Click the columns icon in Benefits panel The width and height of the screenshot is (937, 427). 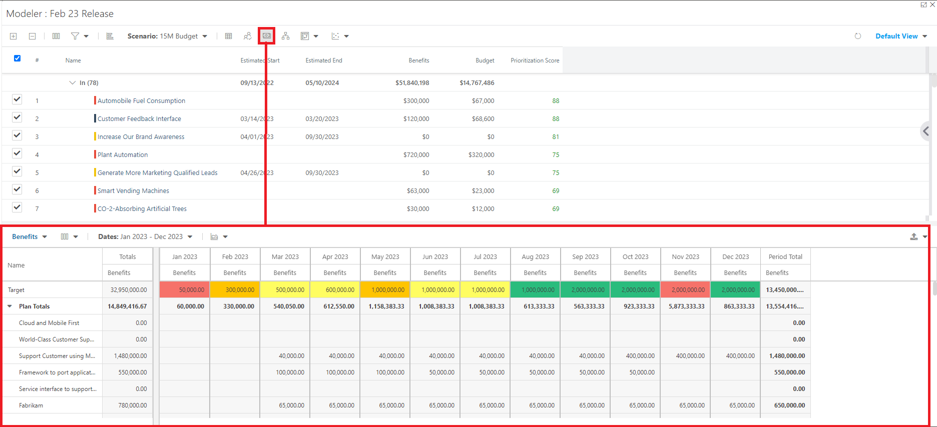(65, 236)
